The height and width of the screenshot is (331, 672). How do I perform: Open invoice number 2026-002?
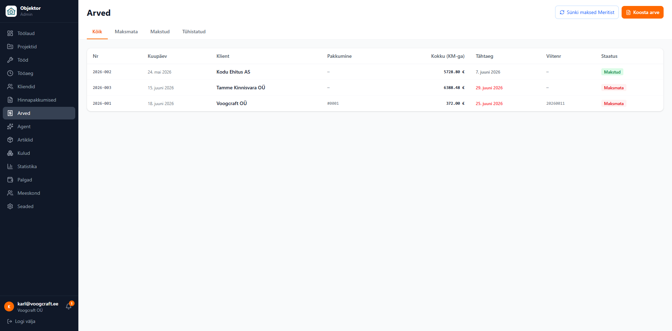pyautogui.click(x=102, y=72)
